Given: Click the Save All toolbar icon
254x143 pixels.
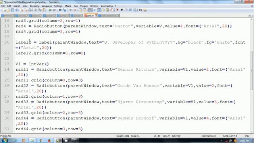Looking at the screenshot, I should tap(17, 10).
